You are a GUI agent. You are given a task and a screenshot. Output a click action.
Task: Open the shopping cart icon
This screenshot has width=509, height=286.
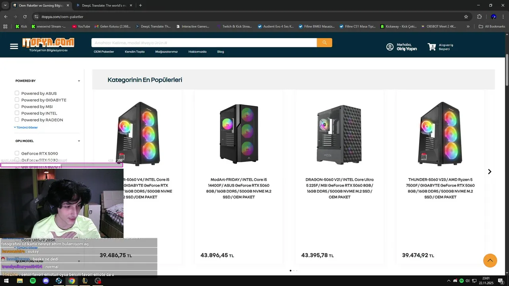[432, 47]
